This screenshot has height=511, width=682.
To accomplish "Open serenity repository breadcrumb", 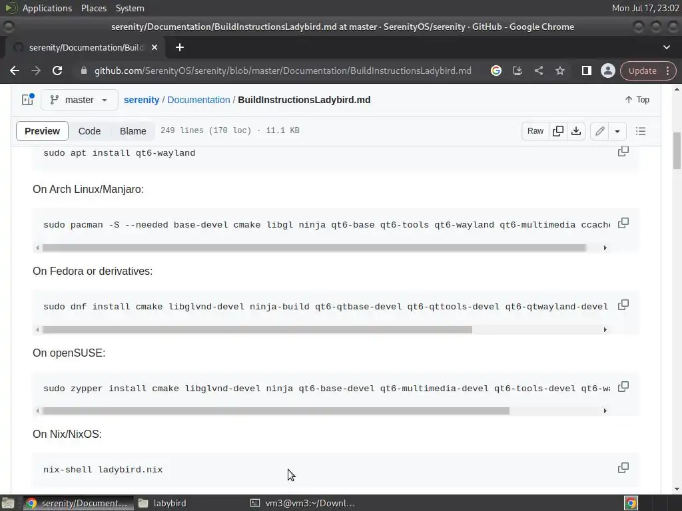I will tap(141, 100).
